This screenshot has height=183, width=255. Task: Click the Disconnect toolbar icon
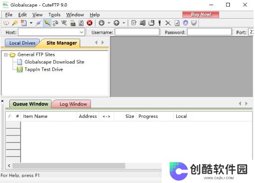tap(64, 23)
